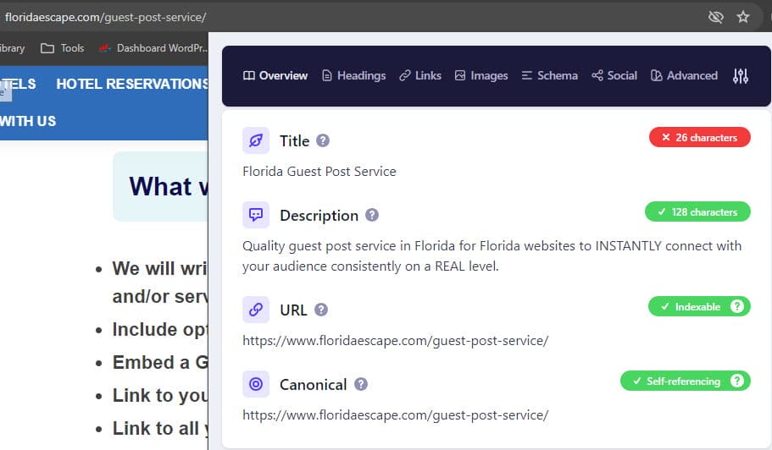Go to the Social tab
Screen dimensions: 772x450
pos(614,76)
